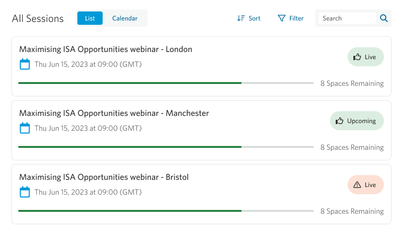Click the Manchester session calendar icon

point(25,128)
